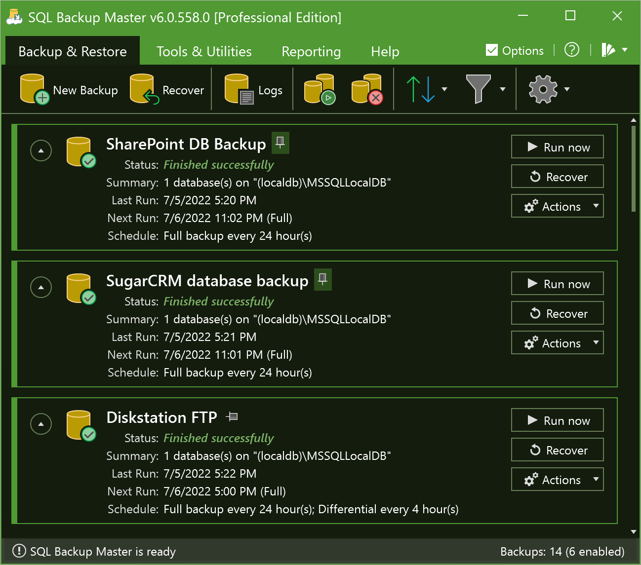Click Recover for SugarCRM database backup
The image size is (641, 565).
pyautogui.click(x=558, y=313)
